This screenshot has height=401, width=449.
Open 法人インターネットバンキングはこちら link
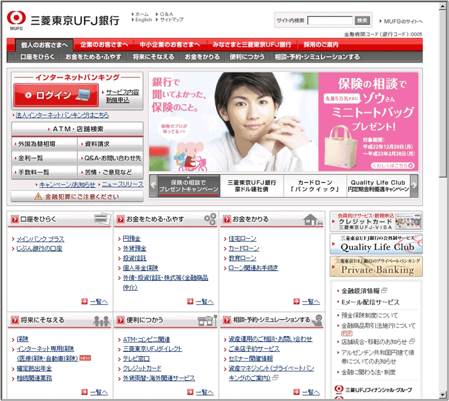[62, 115]
